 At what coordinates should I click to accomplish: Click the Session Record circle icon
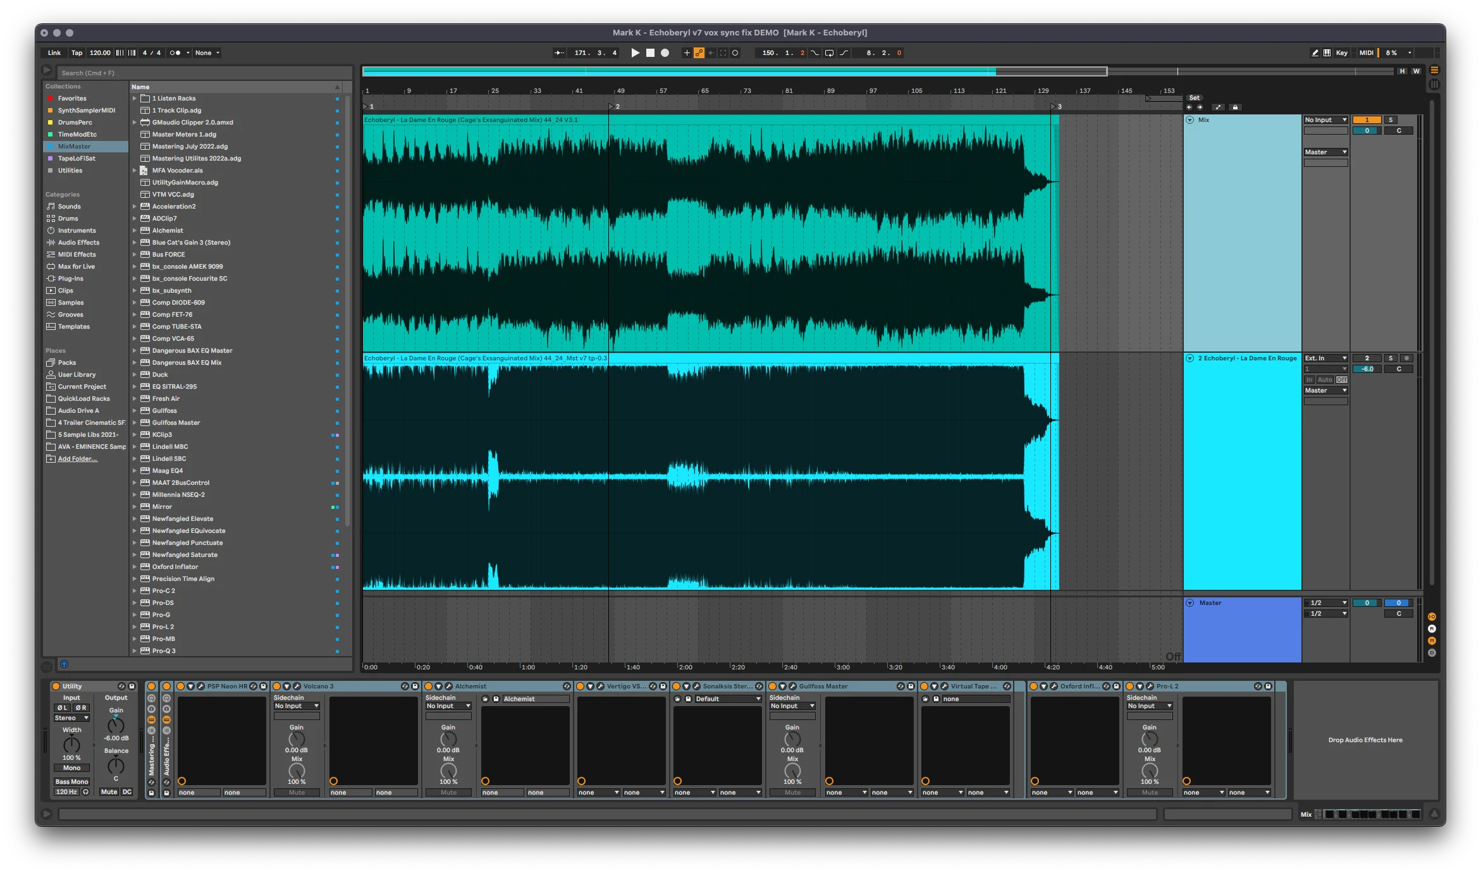[x=735, y=53]
